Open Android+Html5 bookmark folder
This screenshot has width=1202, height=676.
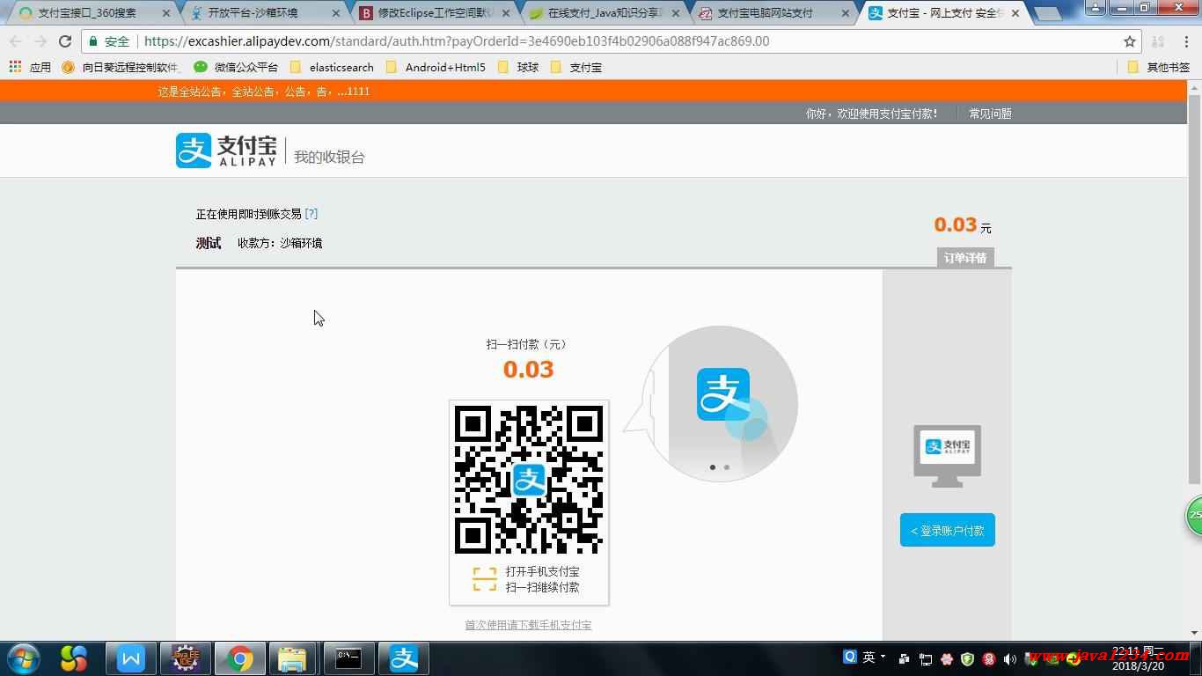coord(436,67)
